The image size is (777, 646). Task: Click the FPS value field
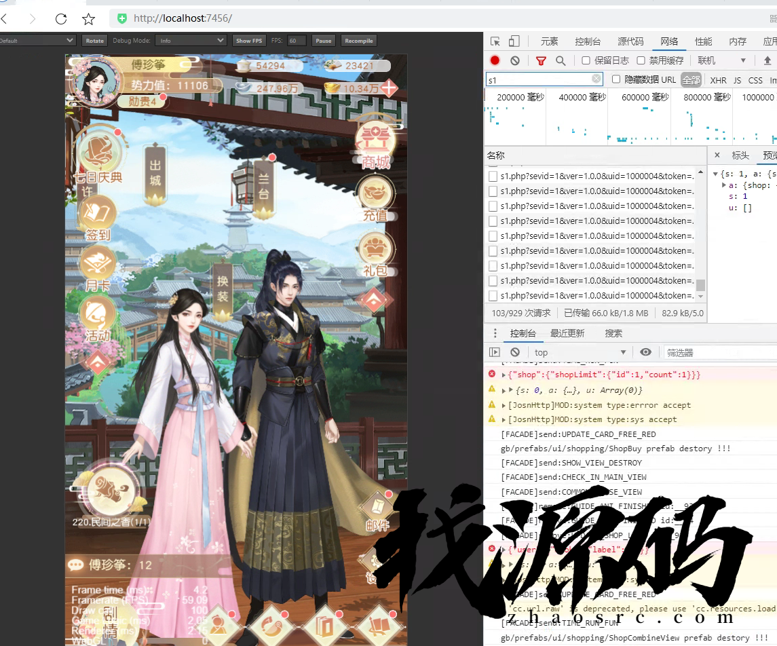(297, 41)
